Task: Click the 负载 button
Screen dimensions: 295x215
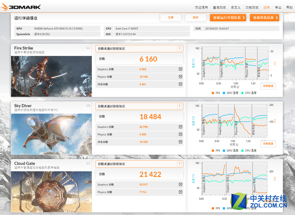Action: point(171,17)
